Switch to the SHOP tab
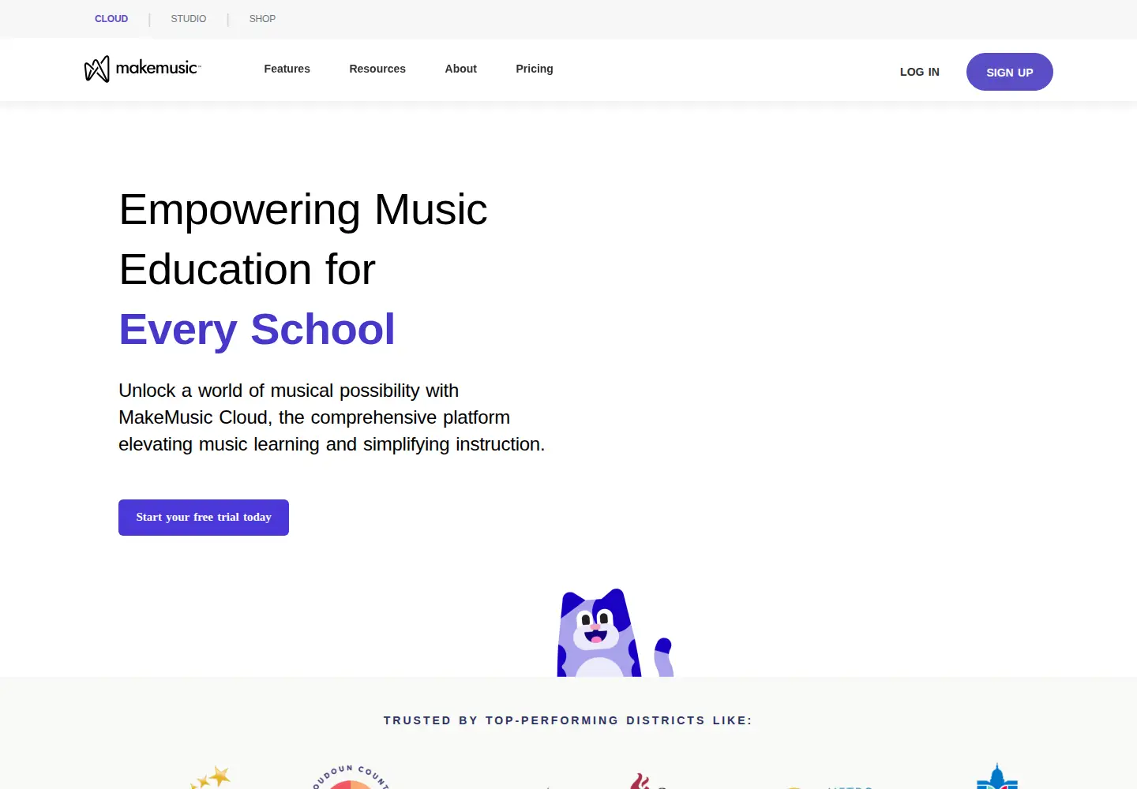The height and width of the screenshot is (789, 1137). 262,19
